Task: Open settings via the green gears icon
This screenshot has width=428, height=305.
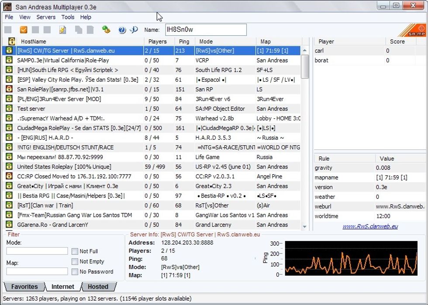Action: click(x=106, y=30)
